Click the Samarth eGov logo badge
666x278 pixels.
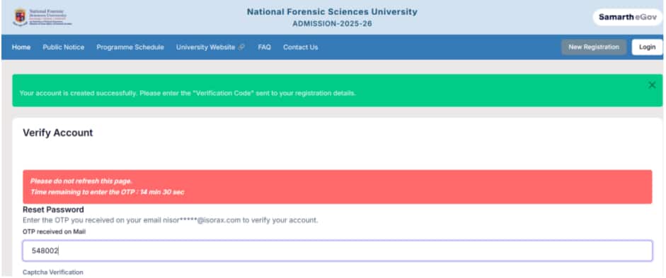click(x=628, y=18)
